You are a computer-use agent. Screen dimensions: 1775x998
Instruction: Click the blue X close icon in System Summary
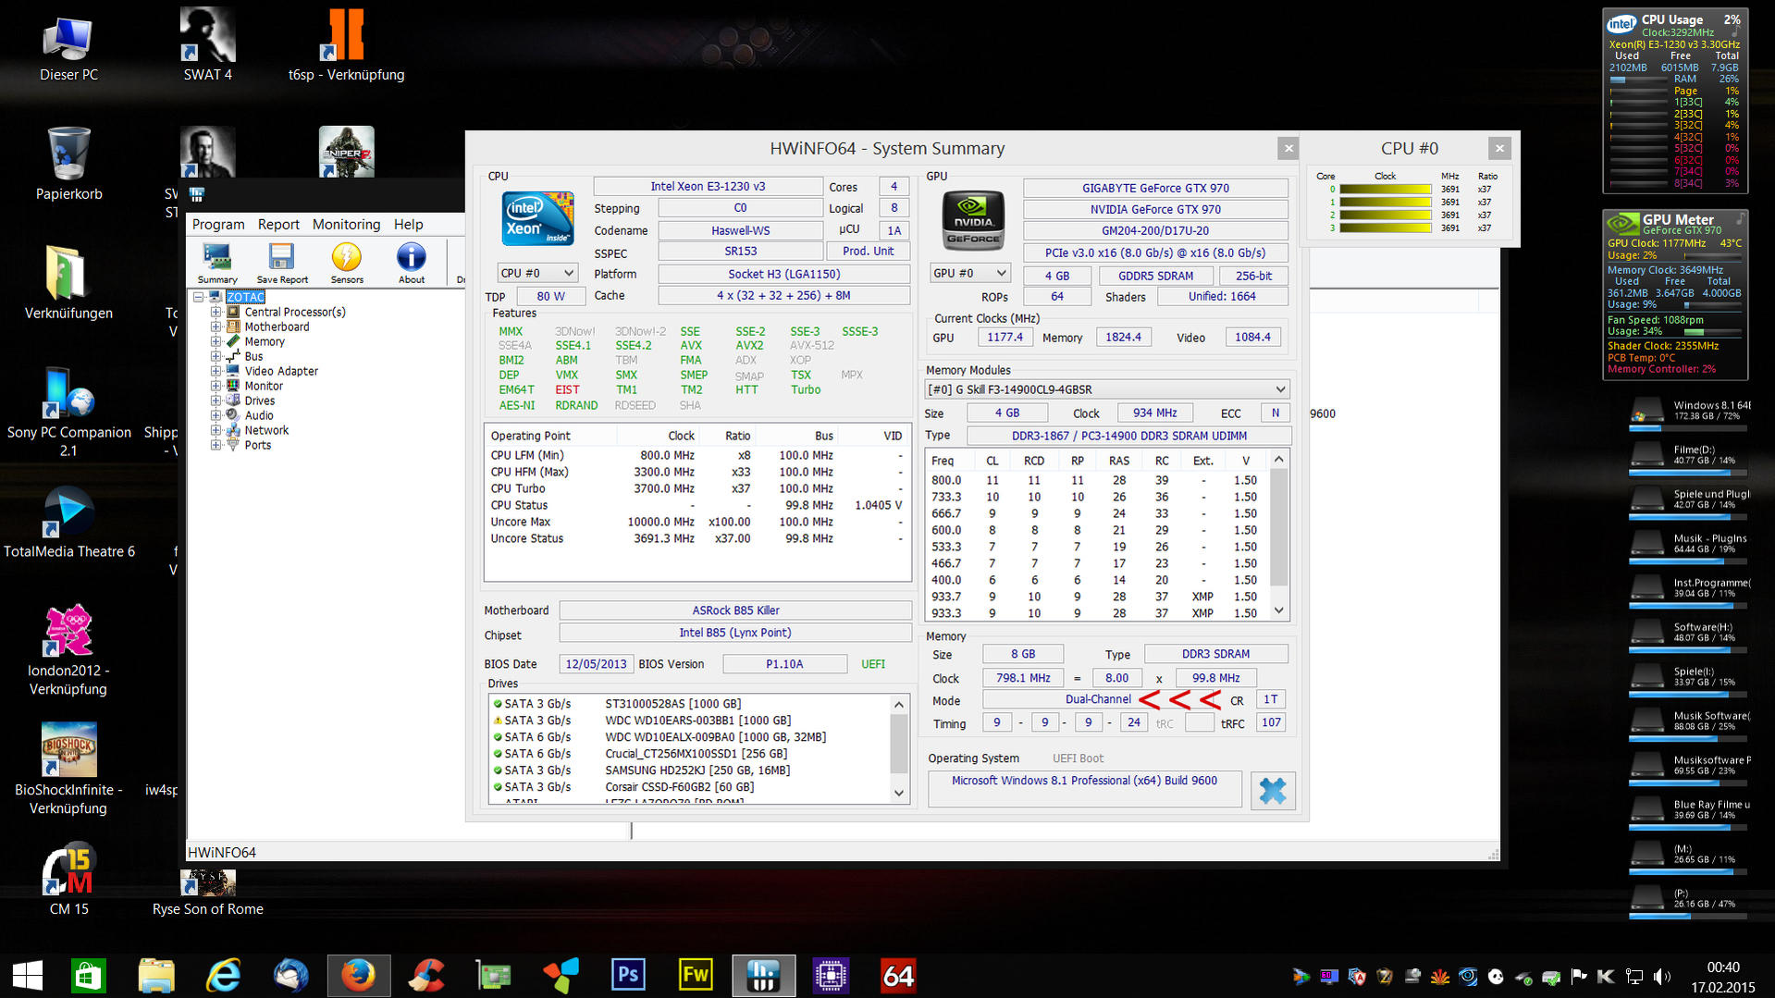point(1273,791)
